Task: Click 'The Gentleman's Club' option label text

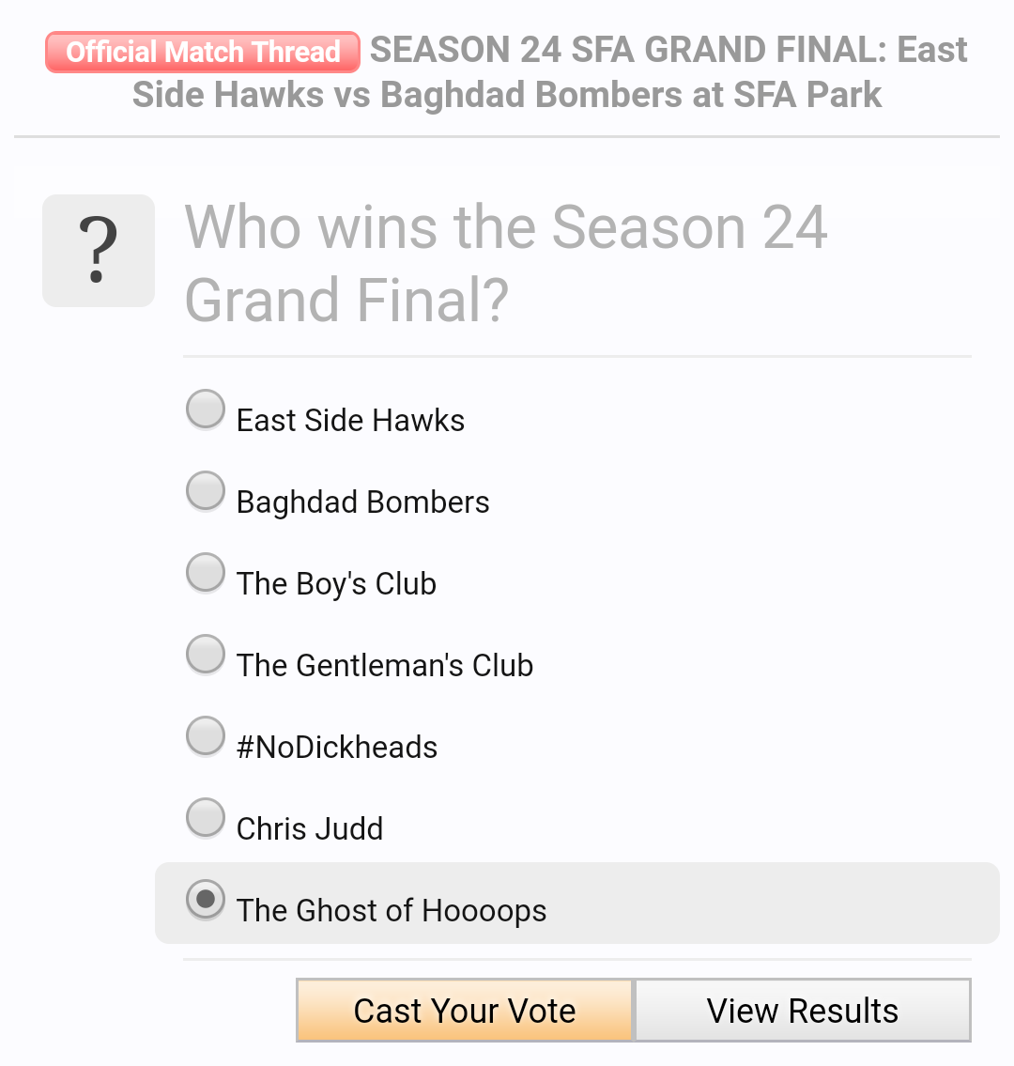Action: coord(385,666)
